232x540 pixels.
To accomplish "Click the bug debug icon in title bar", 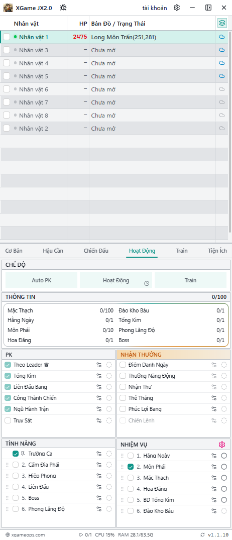I will 63,8.
